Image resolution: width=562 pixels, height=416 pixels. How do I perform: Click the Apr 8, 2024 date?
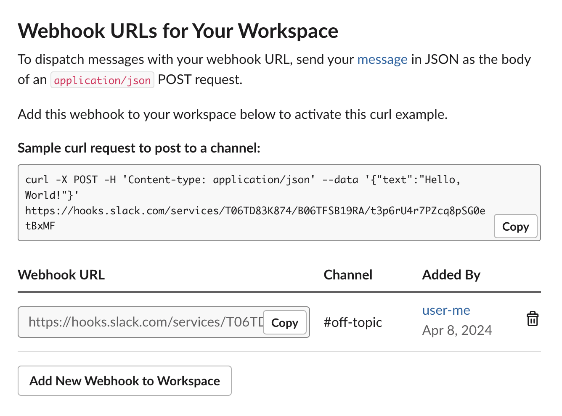tap(457, 331)
